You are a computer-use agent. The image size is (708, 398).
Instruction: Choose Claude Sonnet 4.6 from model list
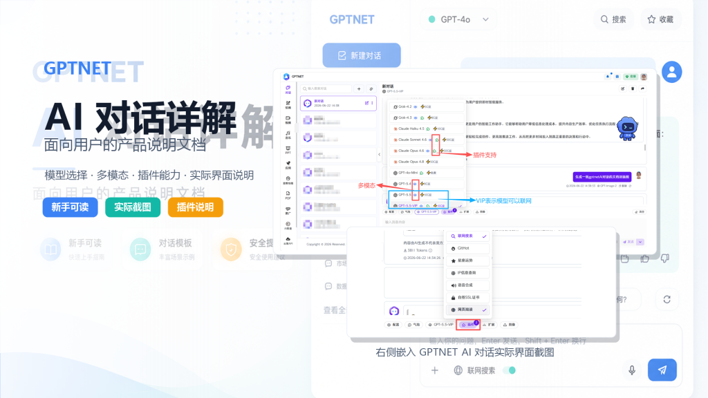click(x=427, y=140)
